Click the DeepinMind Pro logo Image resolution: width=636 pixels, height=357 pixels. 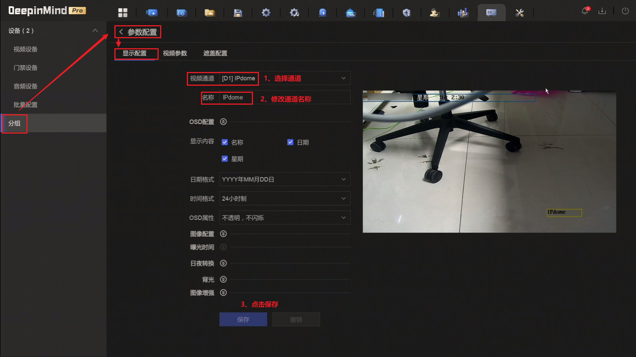click(x=47, y=11)
